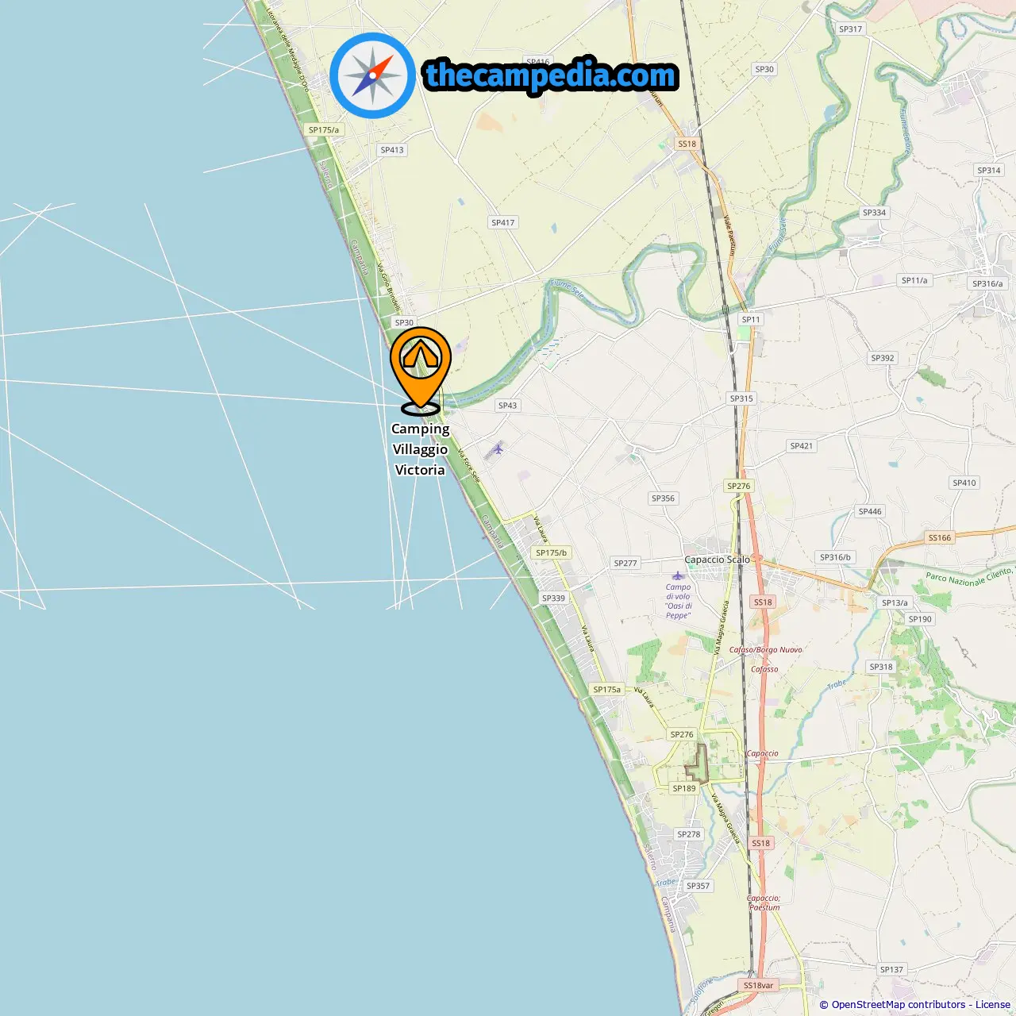Click the SP356 road label
This screenshot has height=1016, width=1016.
point(663,498)
